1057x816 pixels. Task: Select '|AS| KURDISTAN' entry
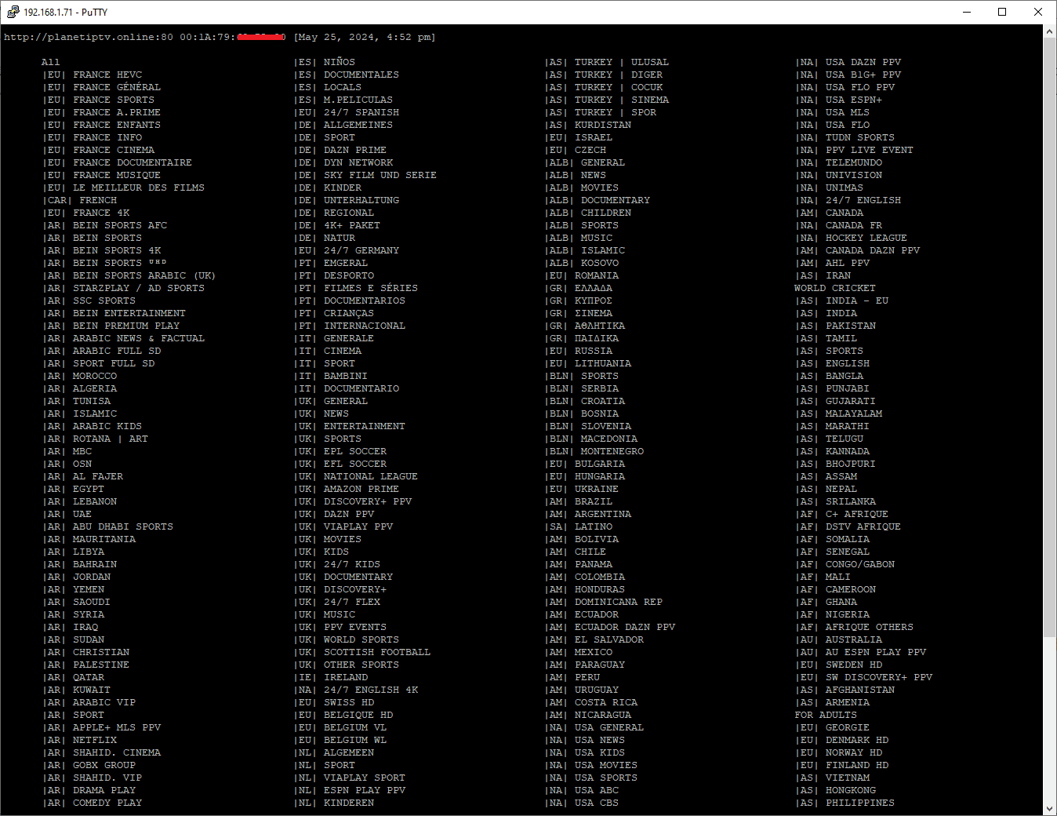point(588,125)
